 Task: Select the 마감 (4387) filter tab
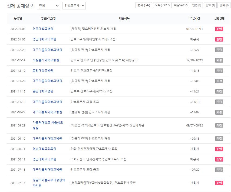(x=181, y=5)
